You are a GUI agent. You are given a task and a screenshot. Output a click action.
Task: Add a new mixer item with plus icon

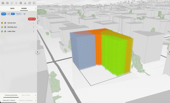pyautogui.click(x=25, y=14)
